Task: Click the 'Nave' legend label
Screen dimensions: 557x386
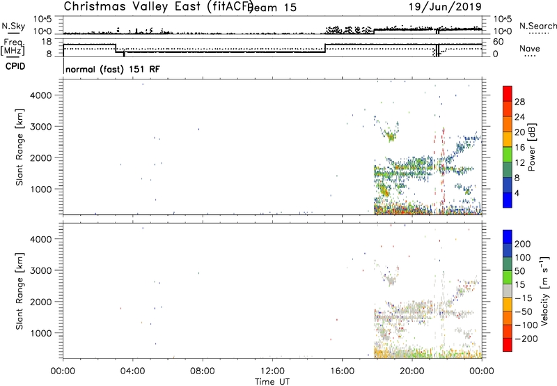Action: point(530,48)
